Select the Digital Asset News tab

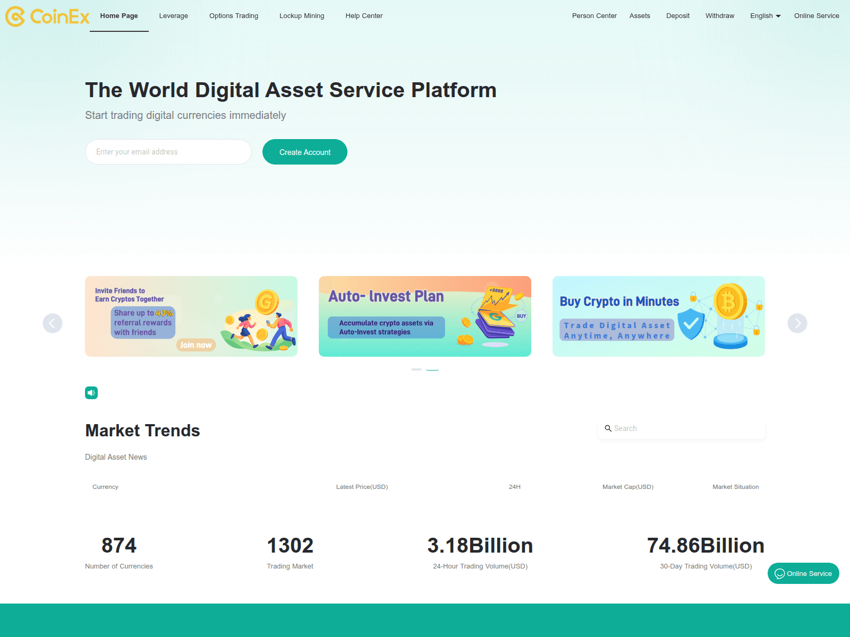pyautogui.click(x=116, y=457)
